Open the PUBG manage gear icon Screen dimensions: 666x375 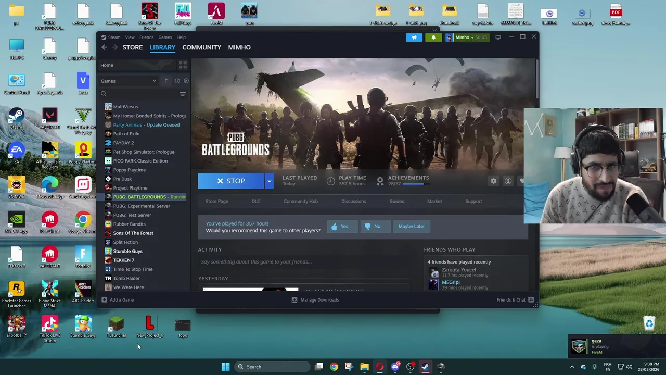pos(493,181)
